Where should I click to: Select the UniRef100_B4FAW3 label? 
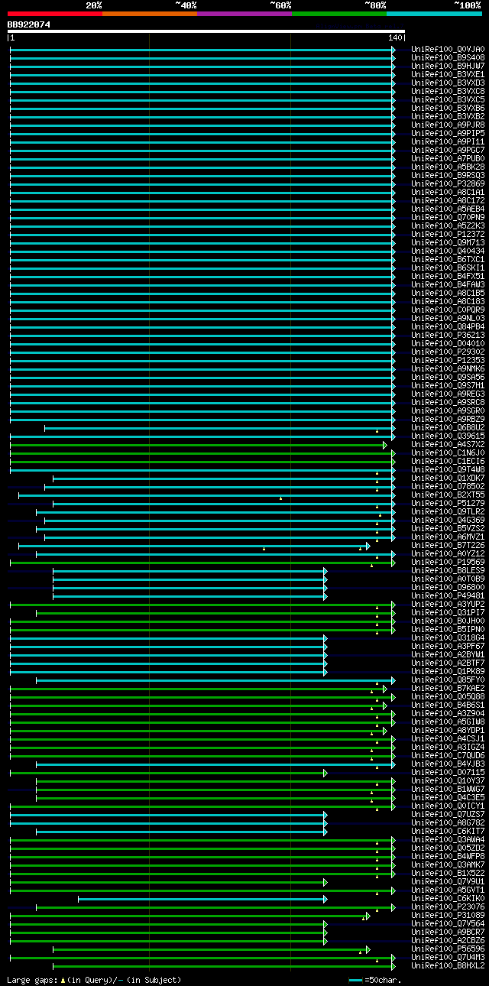[x=448, y=284]
